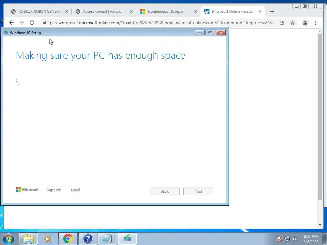
Task: Open Help and Support taskbar icon
Action: 87,239
